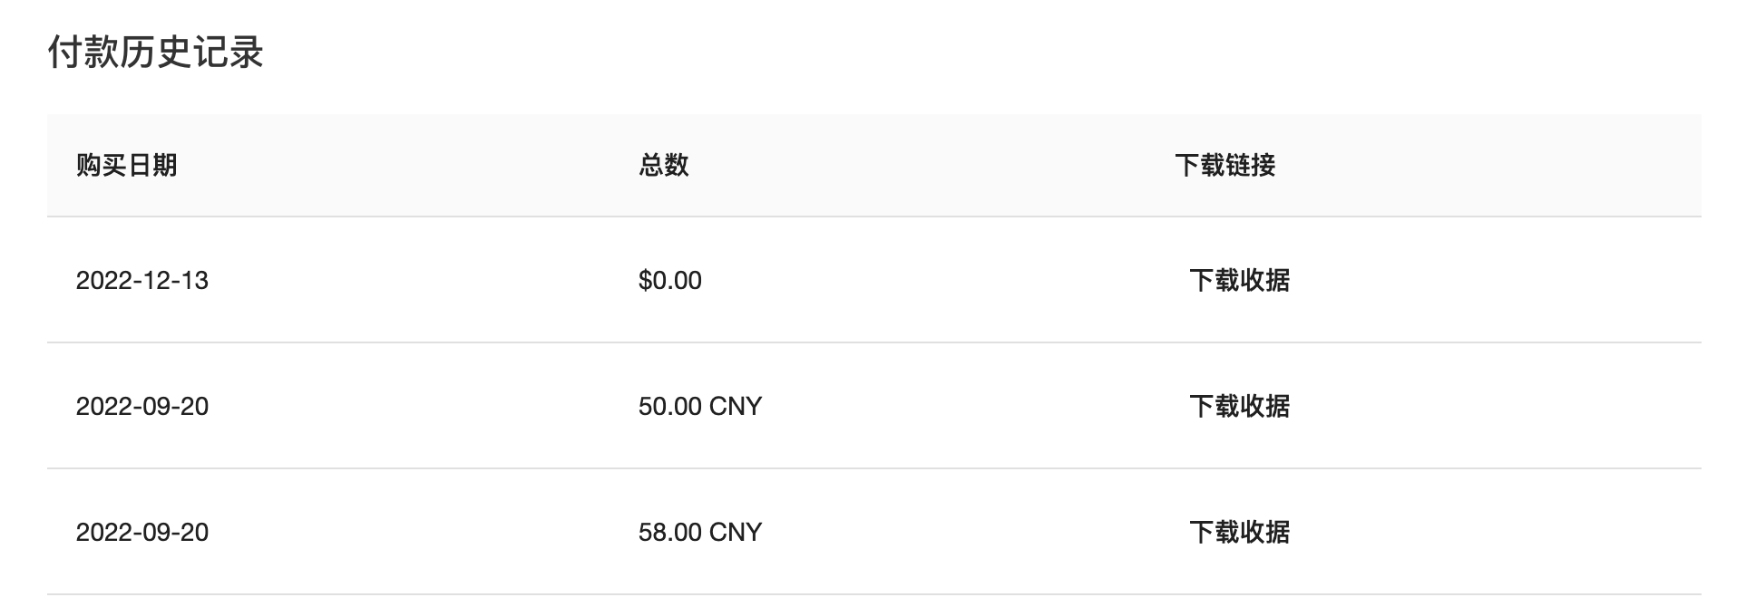Click the CNY label after 50.00
1756x607 pixels.
(736, 407)
